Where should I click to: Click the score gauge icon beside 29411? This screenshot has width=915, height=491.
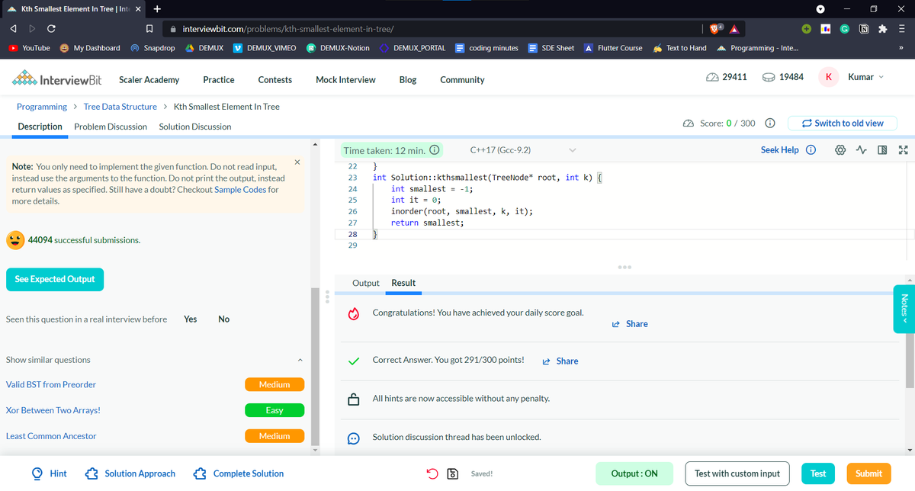[711, 78]
